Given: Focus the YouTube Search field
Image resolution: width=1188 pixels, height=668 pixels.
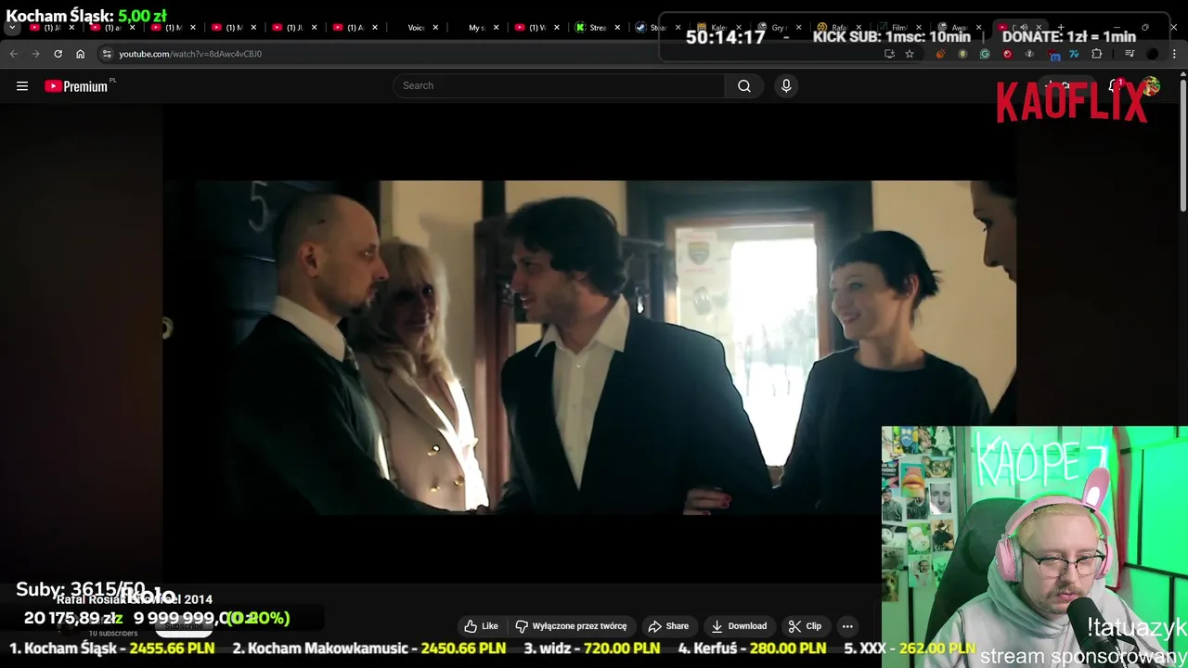Looking at the screenshot, I should pos(559,85).
